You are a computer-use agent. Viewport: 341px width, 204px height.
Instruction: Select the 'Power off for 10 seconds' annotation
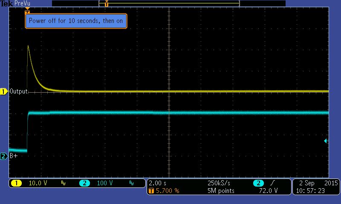point(76,21)
